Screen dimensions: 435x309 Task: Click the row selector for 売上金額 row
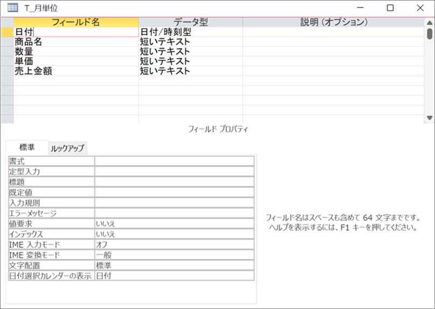click(x=7, y=71)
